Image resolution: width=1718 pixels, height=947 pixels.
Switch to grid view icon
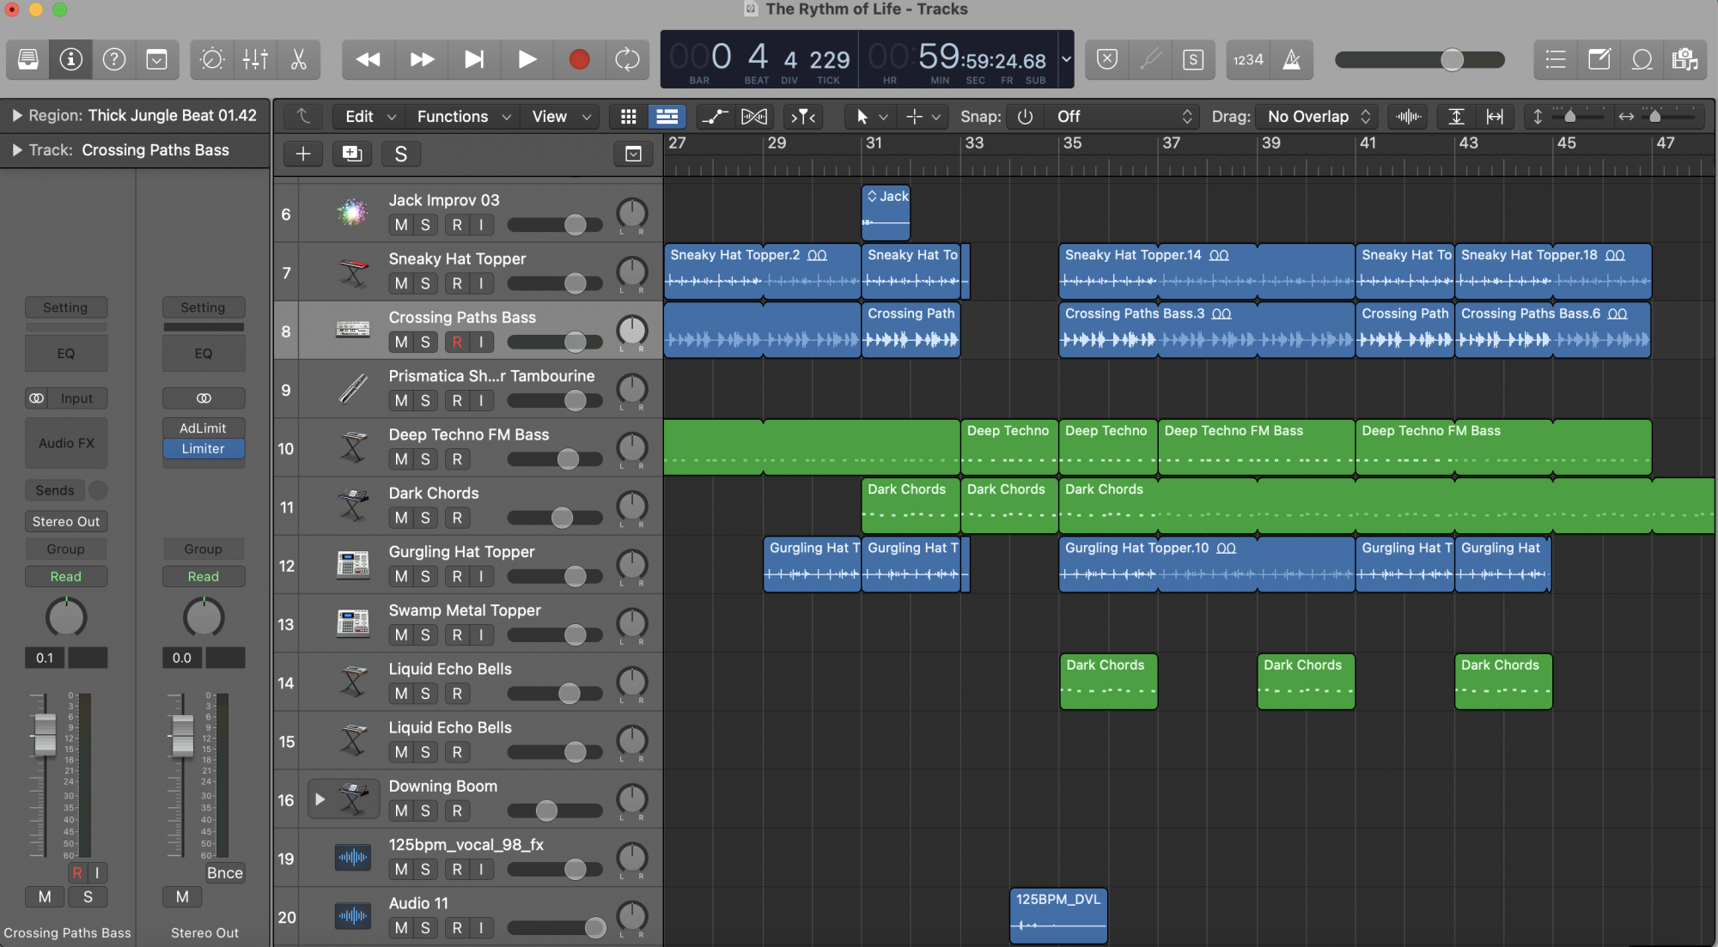[628, 116]
